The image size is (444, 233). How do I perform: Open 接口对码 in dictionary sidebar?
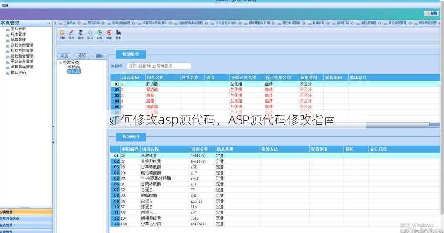(18, 72)
